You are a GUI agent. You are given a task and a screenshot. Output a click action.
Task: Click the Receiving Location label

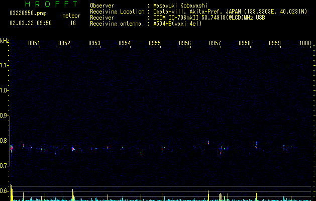(x=117, y=12)
